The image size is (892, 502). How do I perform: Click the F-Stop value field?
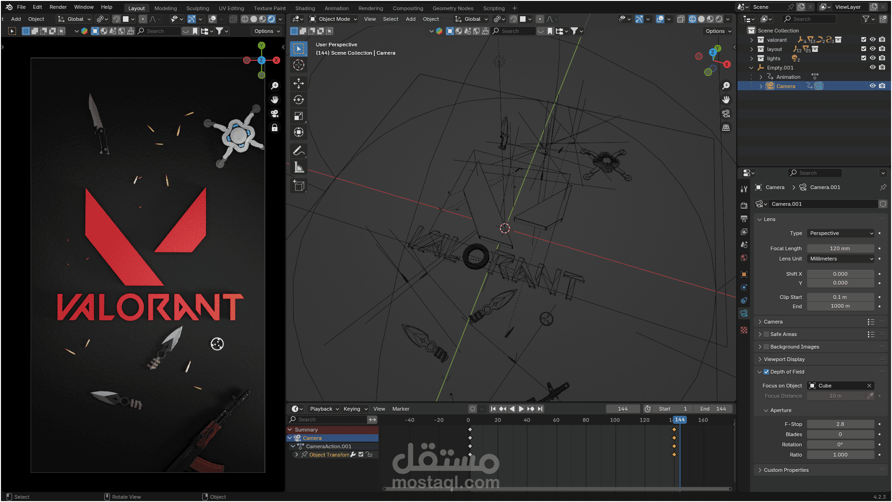[x=840, y=424]
